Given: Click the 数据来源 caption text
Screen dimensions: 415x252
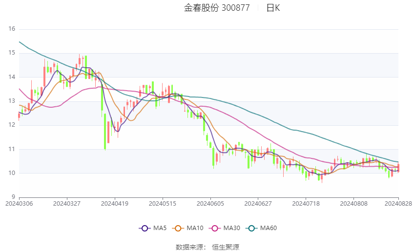Looking at the screenshot, I should click(x=189, y=247).
